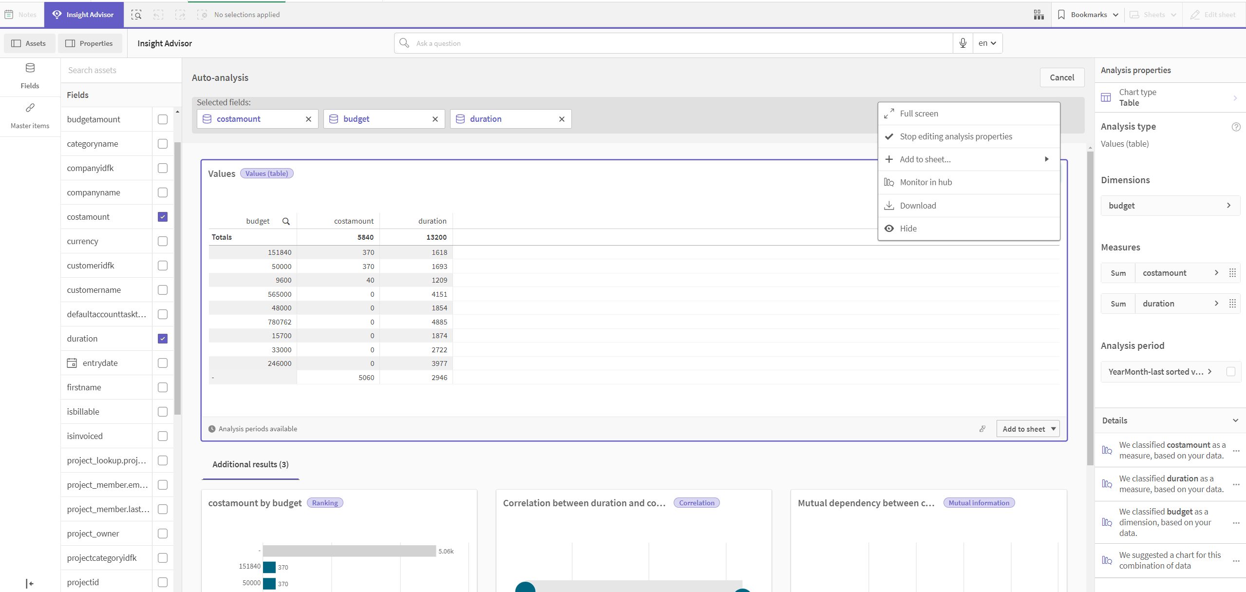The width and height of the screenshot is (1246, 592).
Task: Uncheck the duration field checkbox
Action: (x=163, y=339)
